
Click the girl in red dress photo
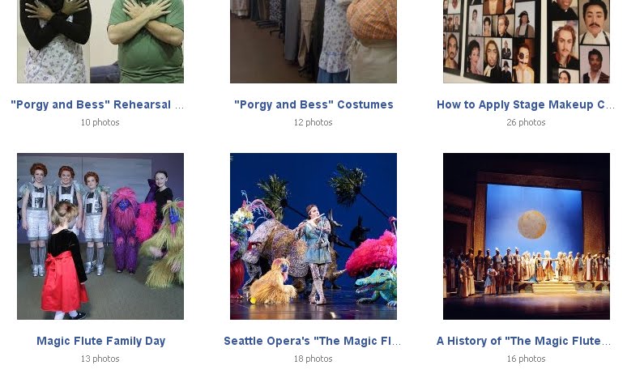(100, 236)
